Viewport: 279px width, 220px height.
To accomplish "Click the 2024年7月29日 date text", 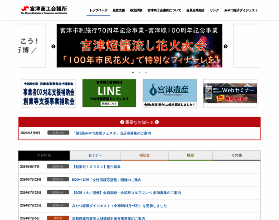I will [30, 179].
